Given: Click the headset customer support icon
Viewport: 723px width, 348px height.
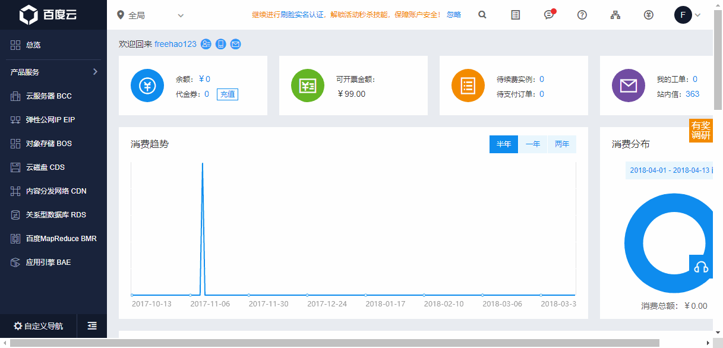Looking at the screenshot, I should coord(701,267).
